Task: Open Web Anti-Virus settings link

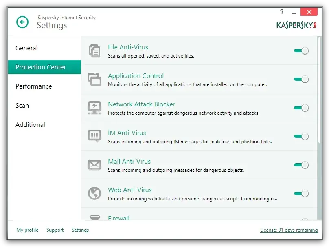Action: (129, 190)
